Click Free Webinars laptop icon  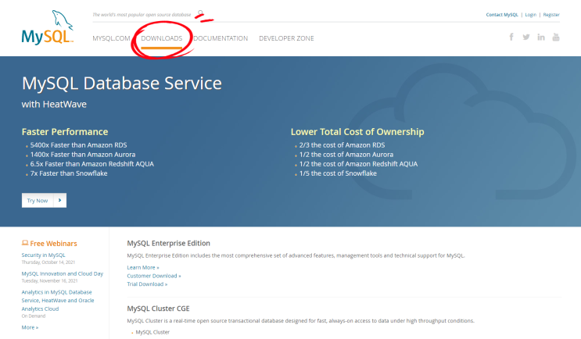coord(25,243)
